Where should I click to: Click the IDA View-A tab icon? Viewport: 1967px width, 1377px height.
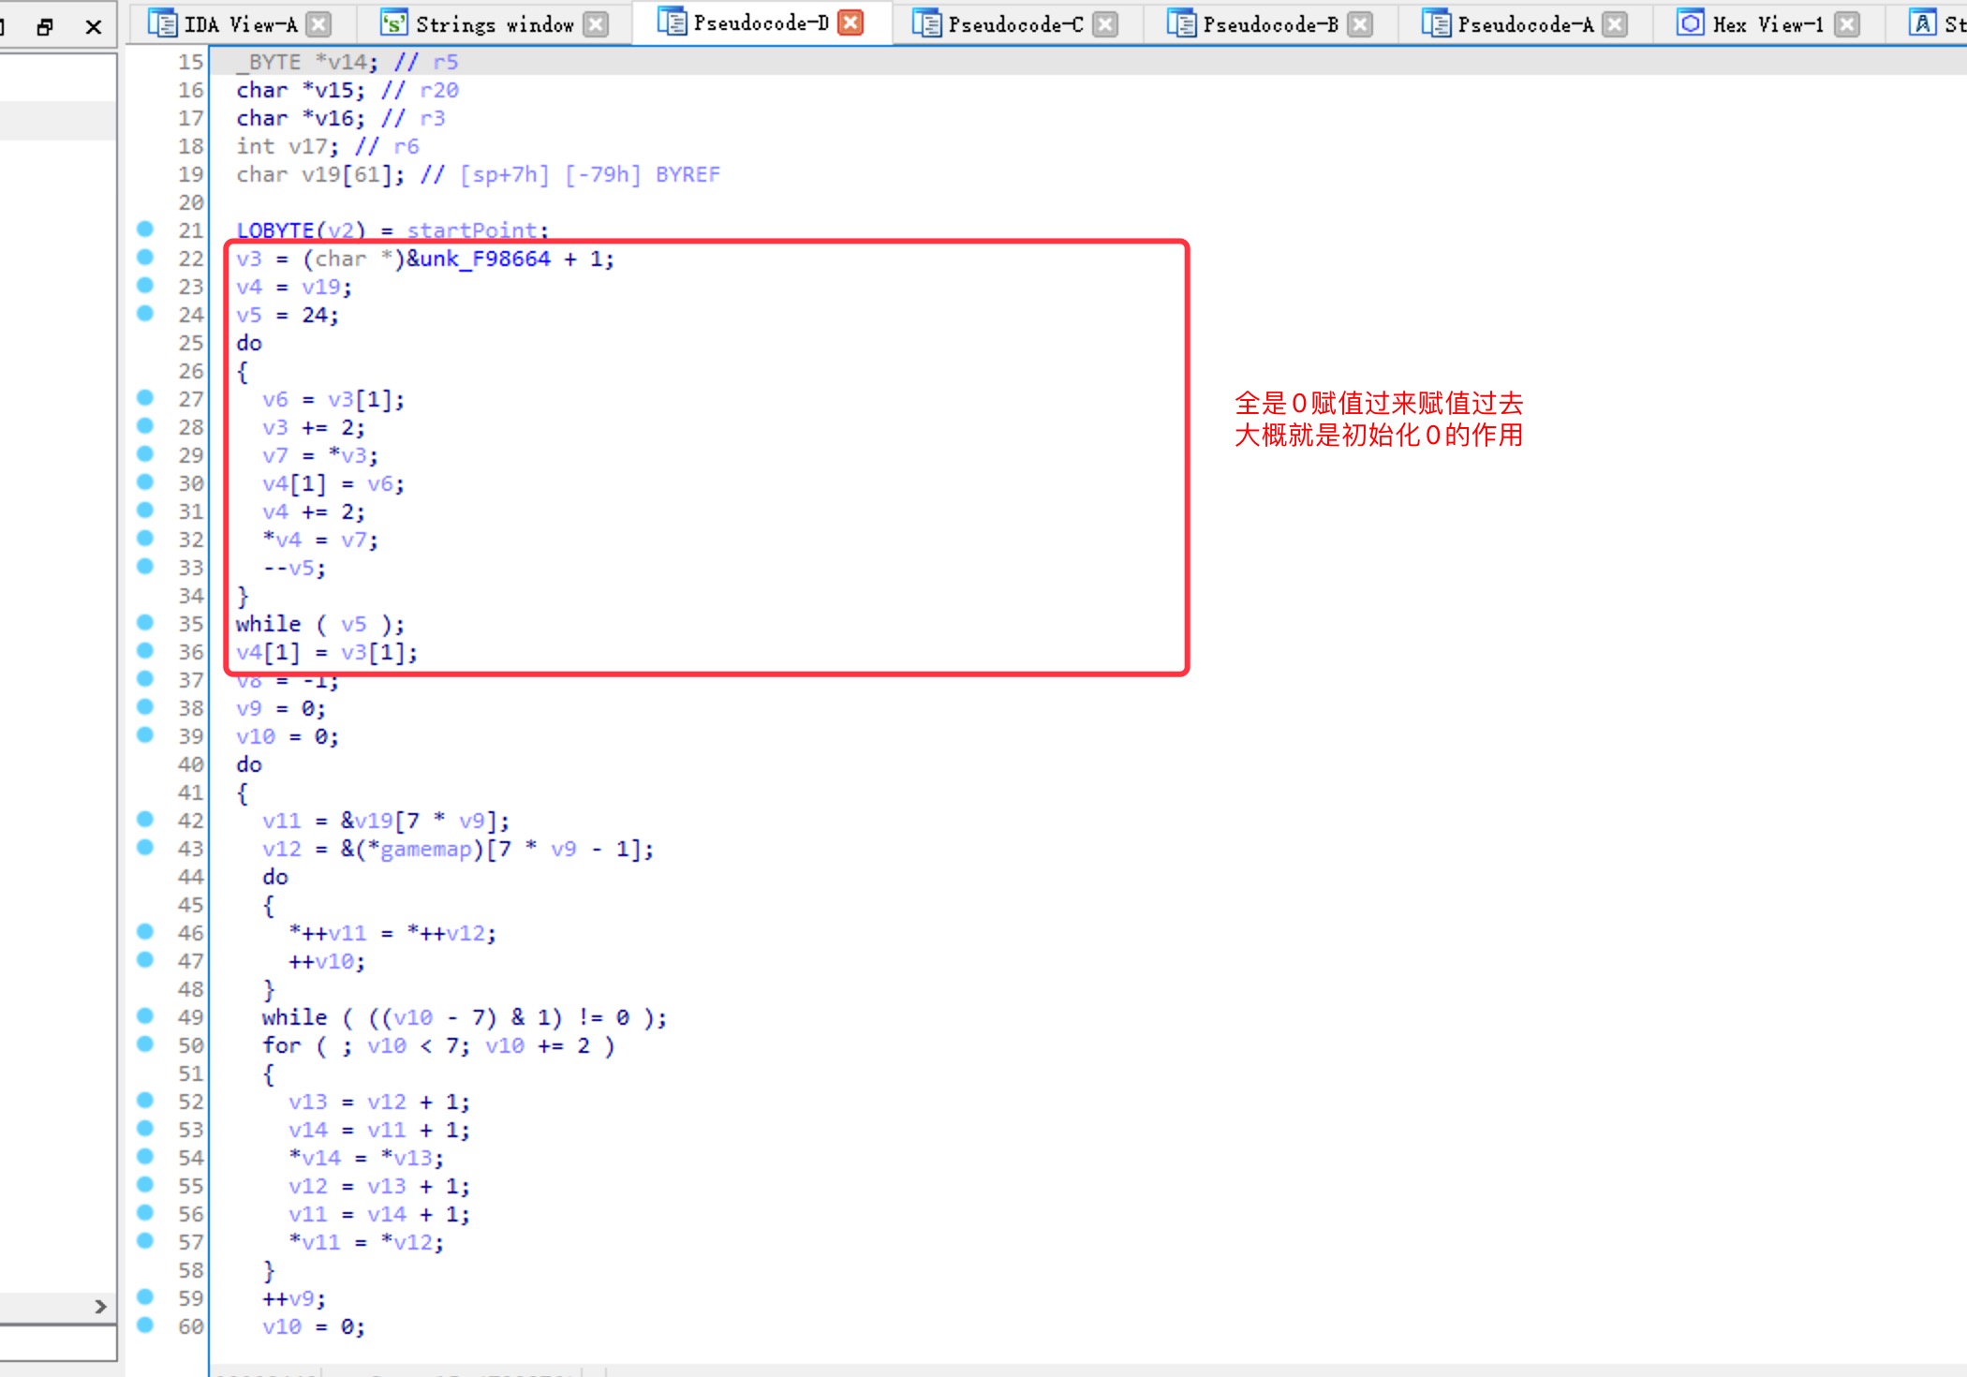coord(162,23)
